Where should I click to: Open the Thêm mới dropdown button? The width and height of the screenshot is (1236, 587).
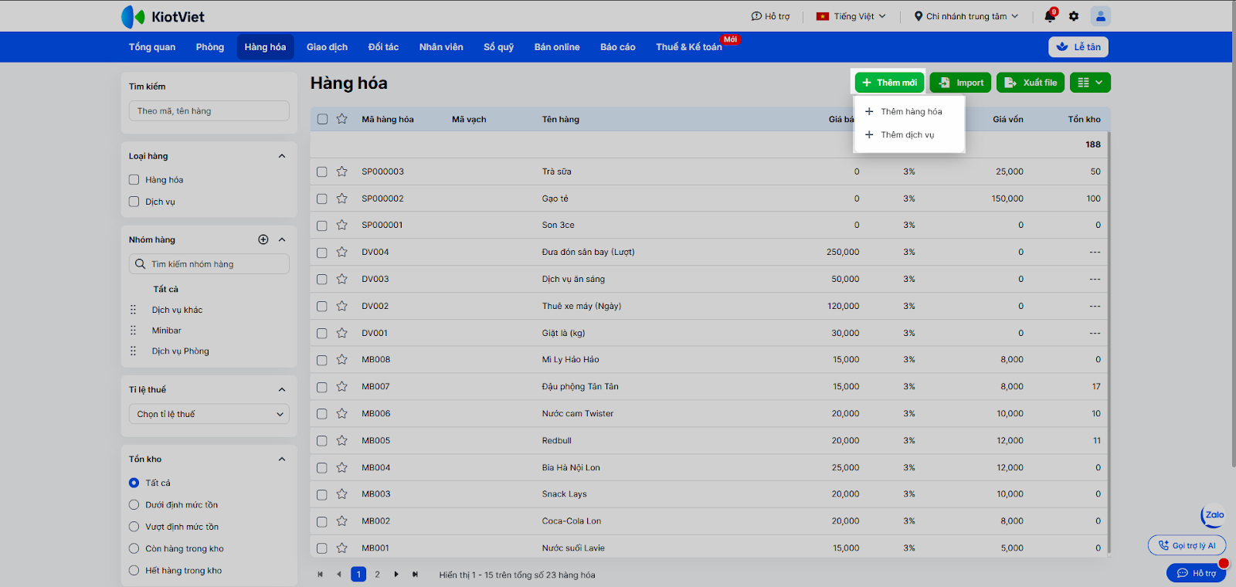click(x=889, y=83)
